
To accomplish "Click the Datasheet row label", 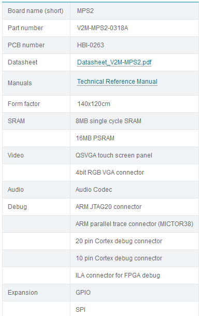I will [x=22, y=62].
